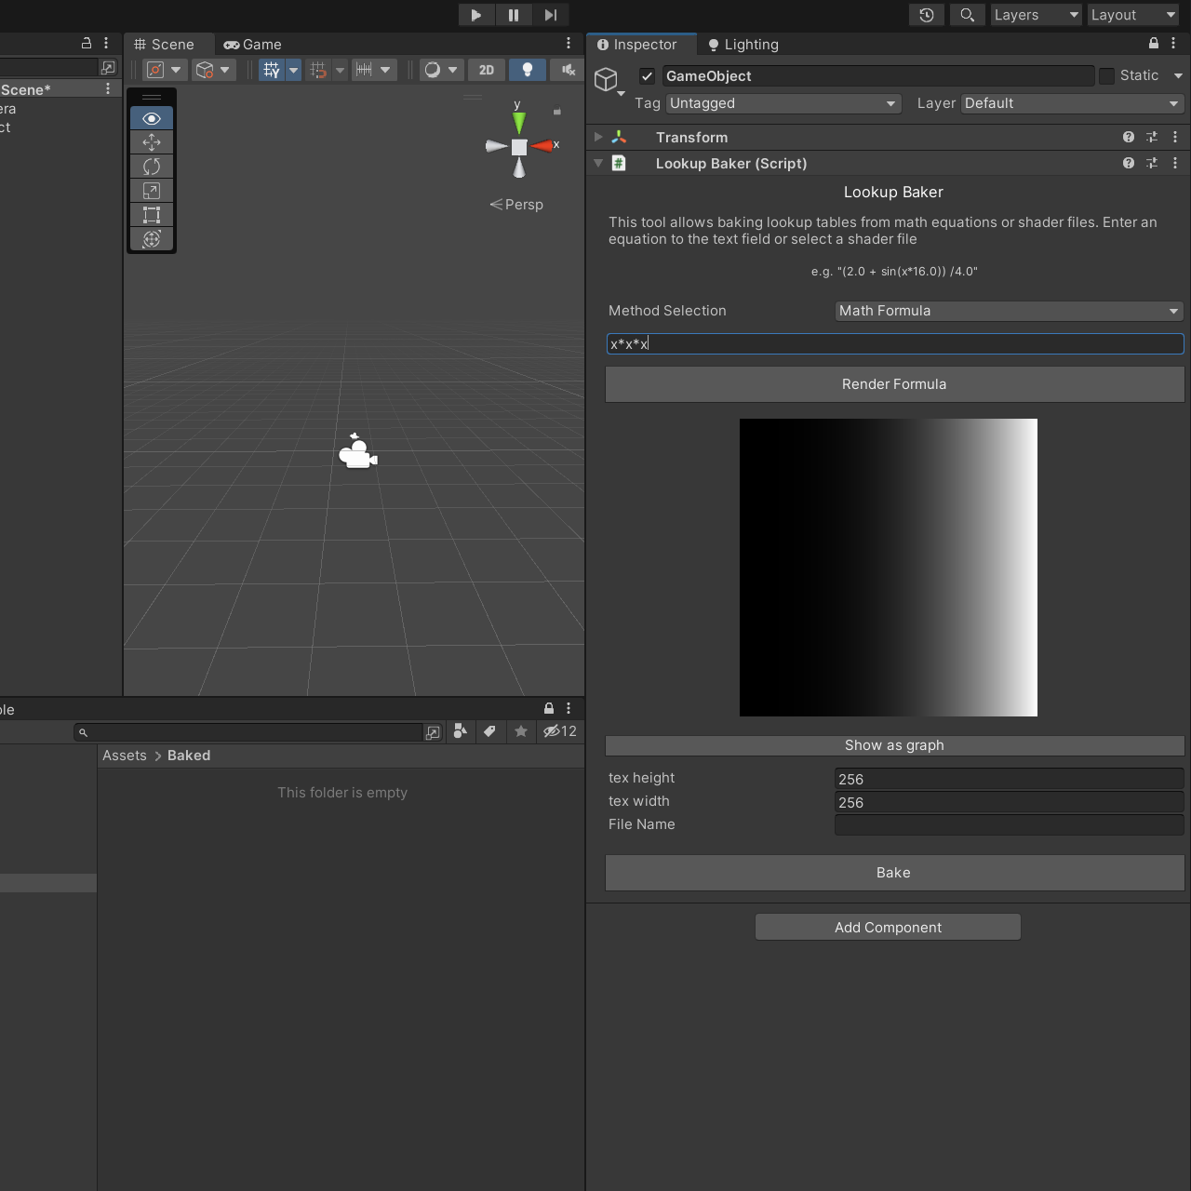Click the Bake button

tap(894, 873)
